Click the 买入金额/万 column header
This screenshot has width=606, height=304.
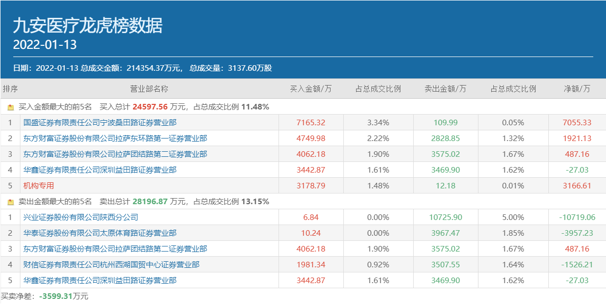coord(311,89)
